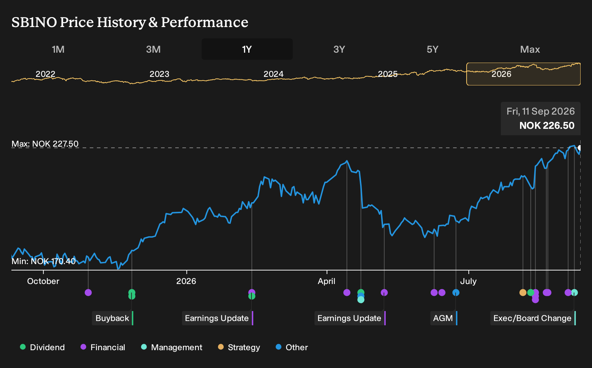This screenshot has width=592, height=368.
Task: Click the April axis label
Action: (327, 281)
